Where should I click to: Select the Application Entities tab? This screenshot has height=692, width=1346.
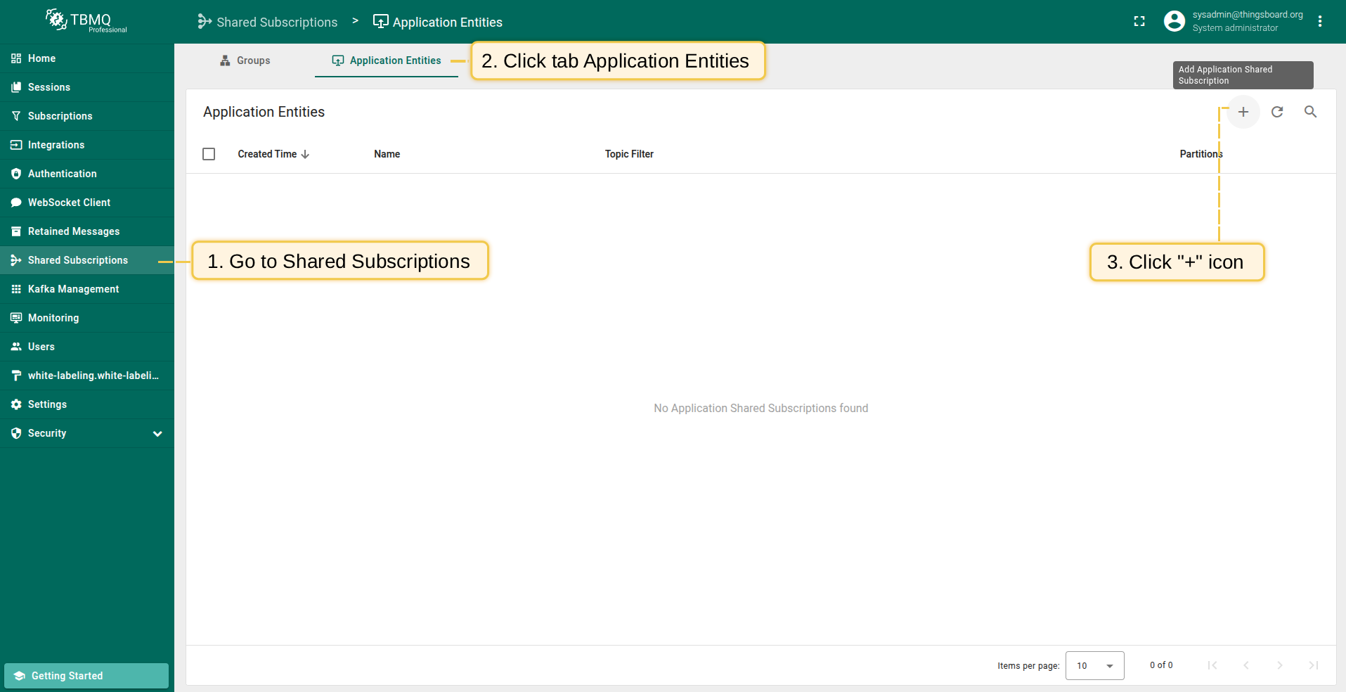(387, 60)
